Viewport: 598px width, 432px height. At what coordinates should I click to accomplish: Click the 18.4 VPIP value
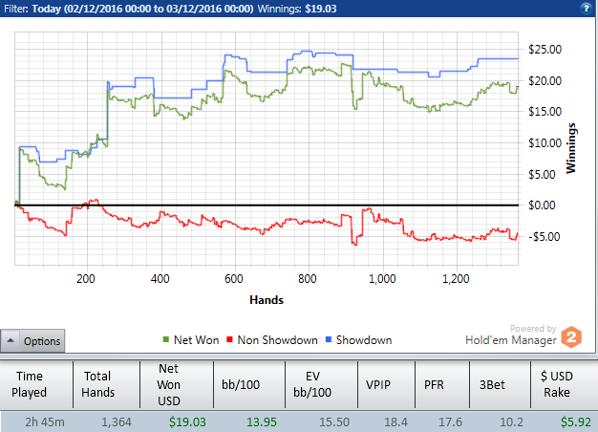tap(395, 422)
